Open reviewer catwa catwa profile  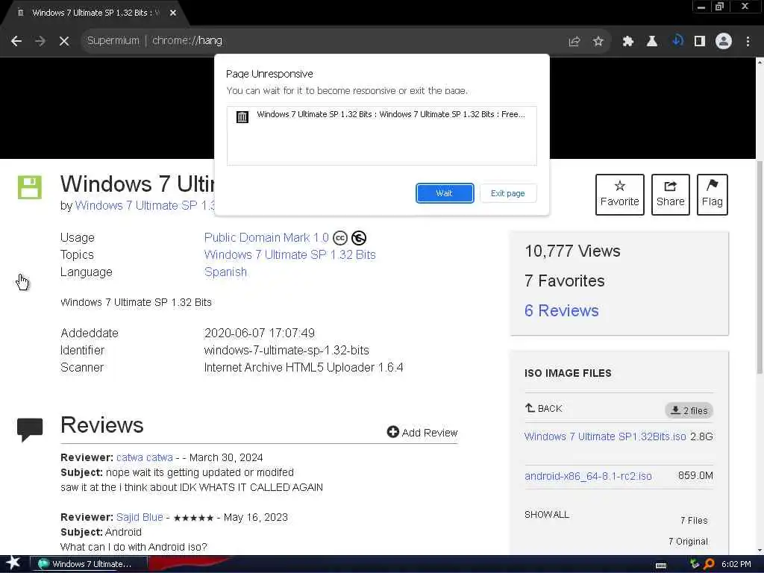[144, 457]
